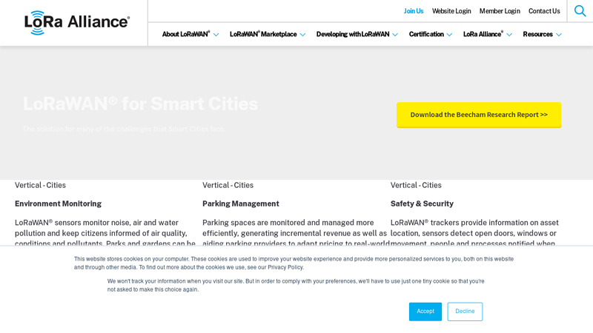Click Vertical - Cities above Environment Monitoring
The height and width of the screenshot is (333, 593).
41,186
